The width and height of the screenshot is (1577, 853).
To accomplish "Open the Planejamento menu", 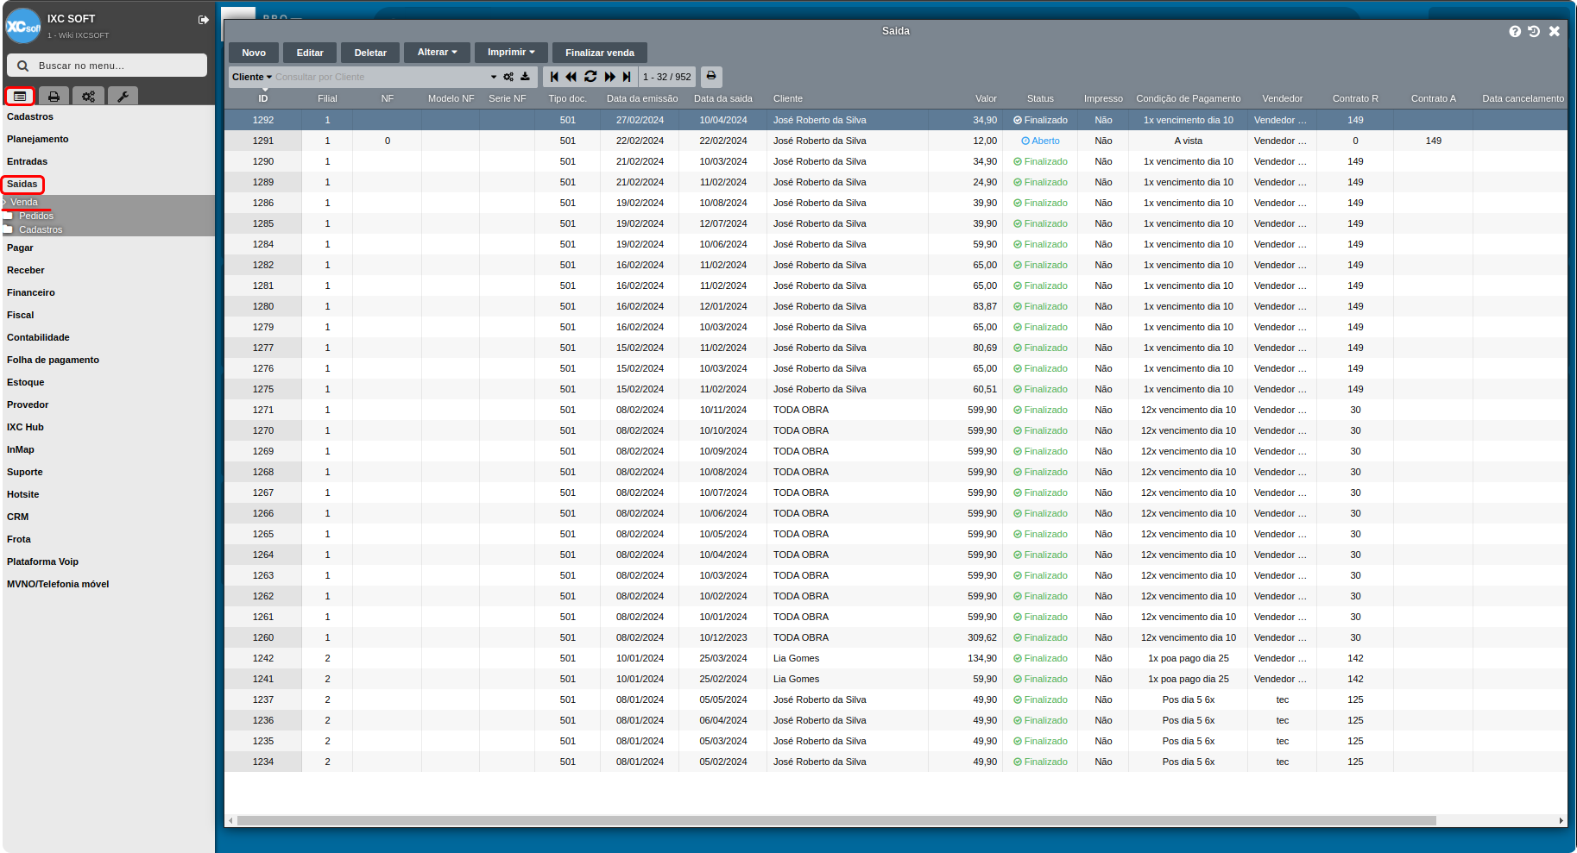I will click(38, 139).
